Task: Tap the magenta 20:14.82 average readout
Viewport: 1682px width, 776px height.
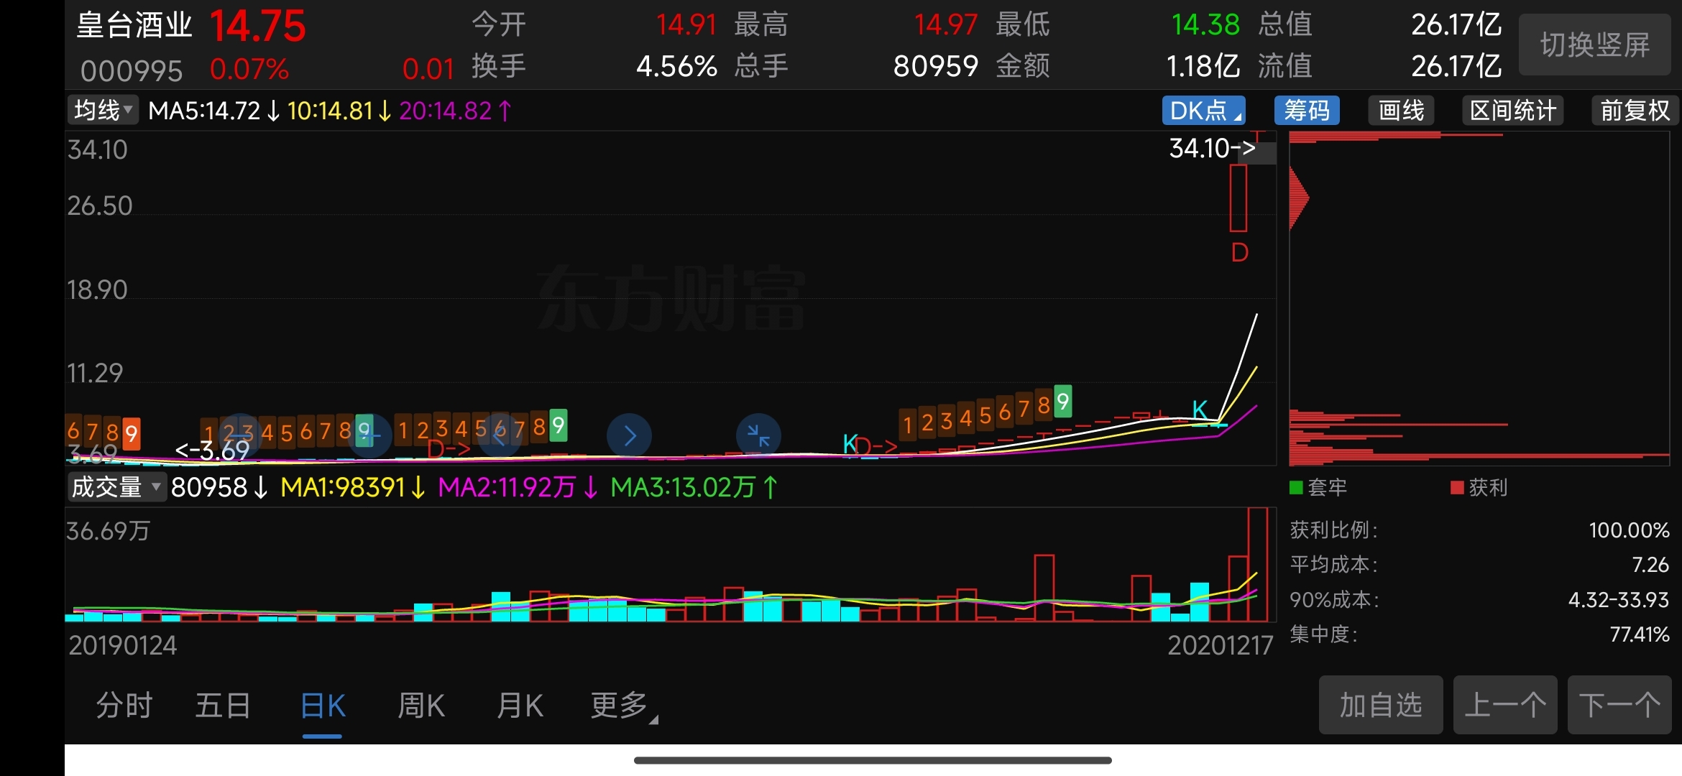Action: (x=454, y=111)
